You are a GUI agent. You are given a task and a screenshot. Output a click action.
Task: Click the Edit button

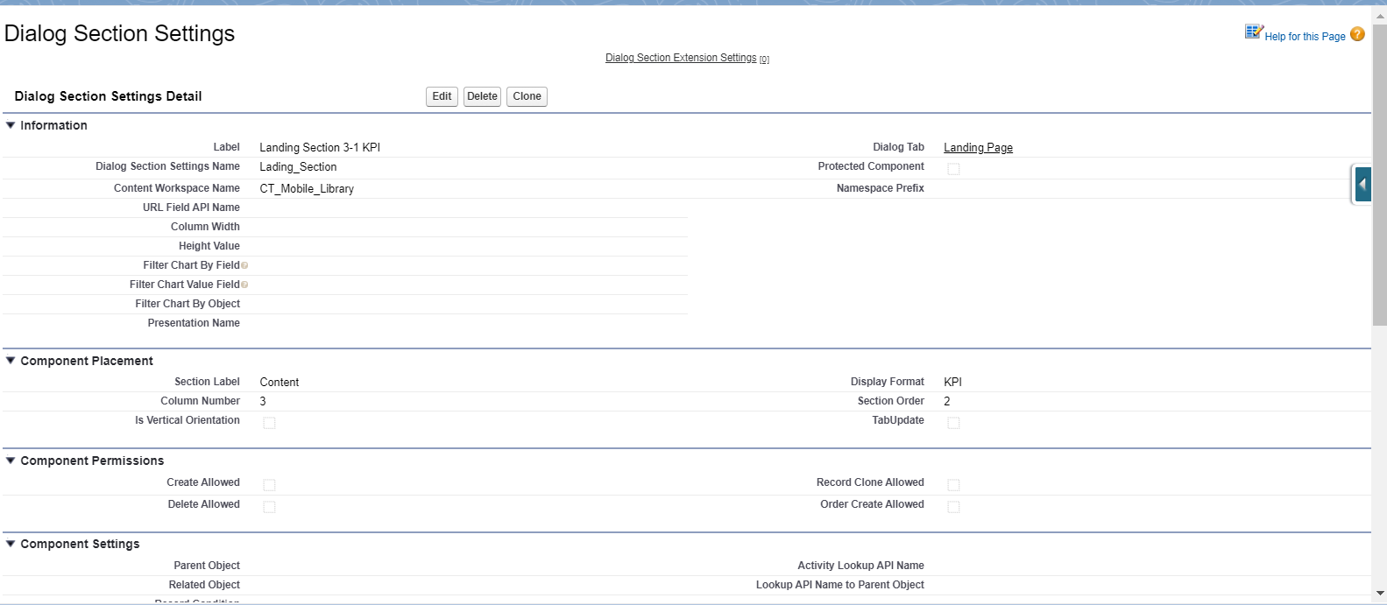(x=442, y=96)
